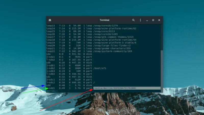Click the sdd1 partition name
204x115 pixels.
point(52,88)
